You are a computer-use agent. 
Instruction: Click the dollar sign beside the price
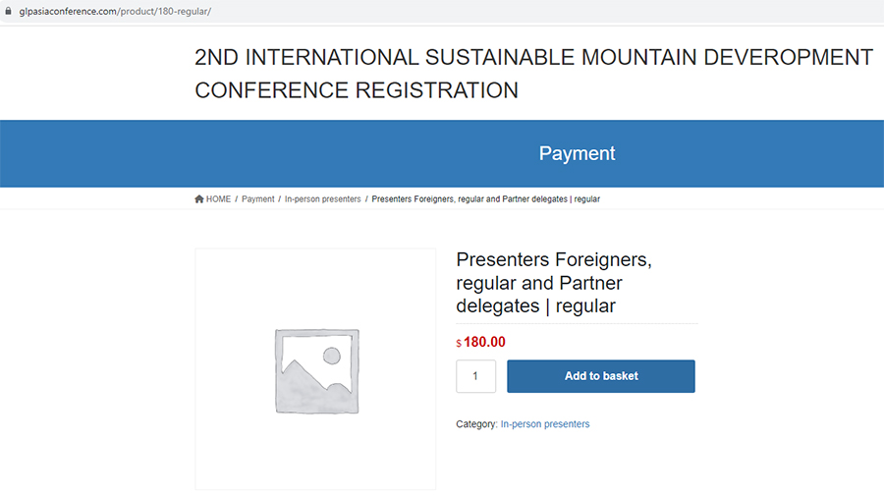point(459,343)
